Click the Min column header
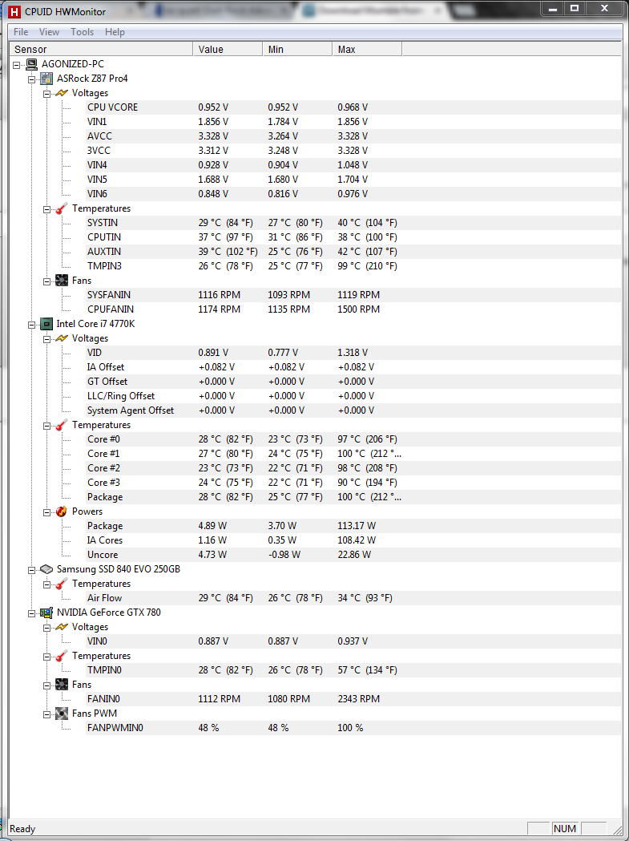 297,50
